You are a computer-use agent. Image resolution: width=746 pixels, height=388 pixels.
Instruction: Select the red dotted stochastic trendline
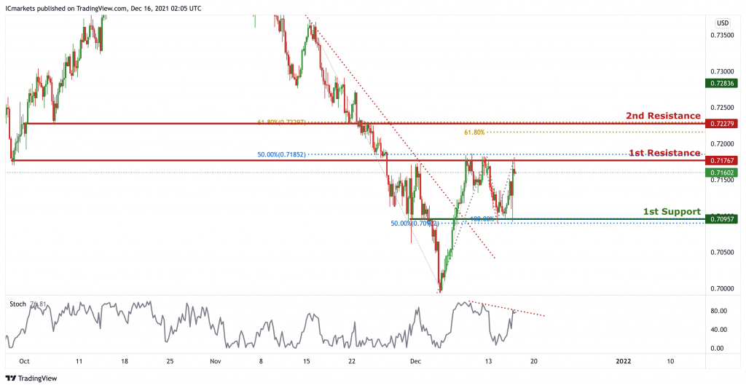point(507,308)
